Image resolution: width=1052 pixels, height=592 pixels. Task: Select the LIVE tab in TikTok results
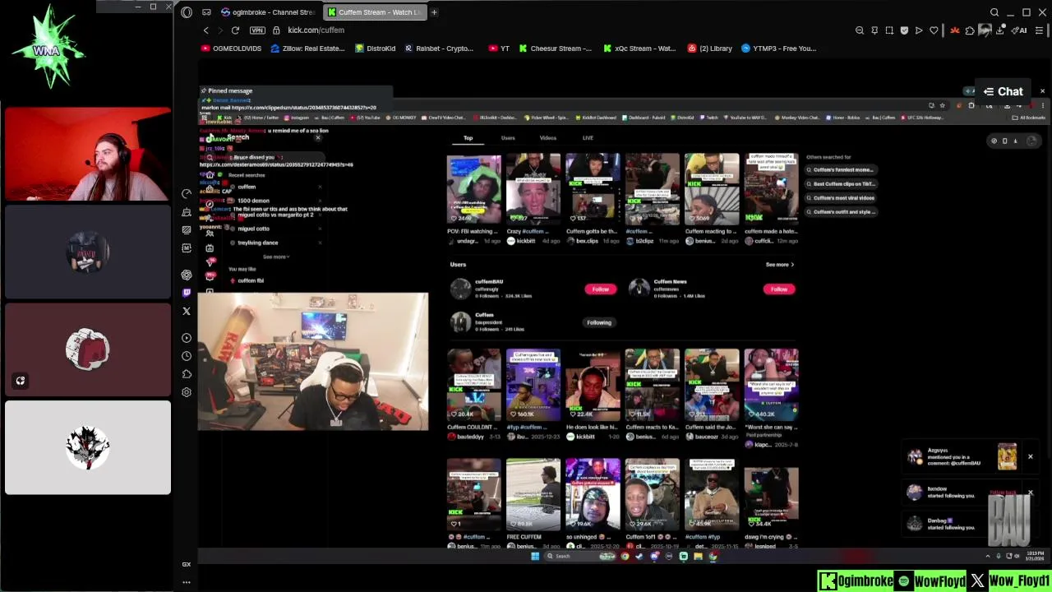588,138
